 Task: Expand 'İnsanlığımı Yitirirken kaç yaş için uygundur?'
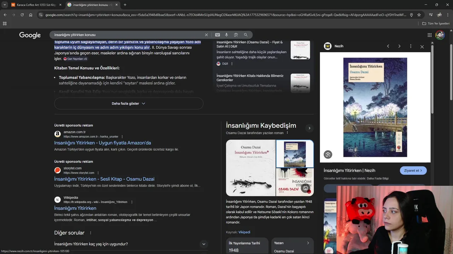(131, 244)
